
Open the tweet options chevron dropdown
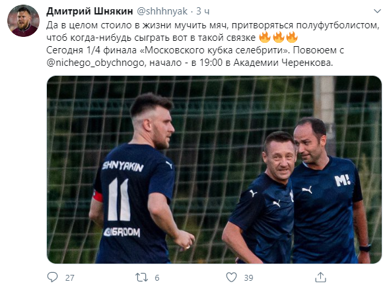tap(377, 11)
